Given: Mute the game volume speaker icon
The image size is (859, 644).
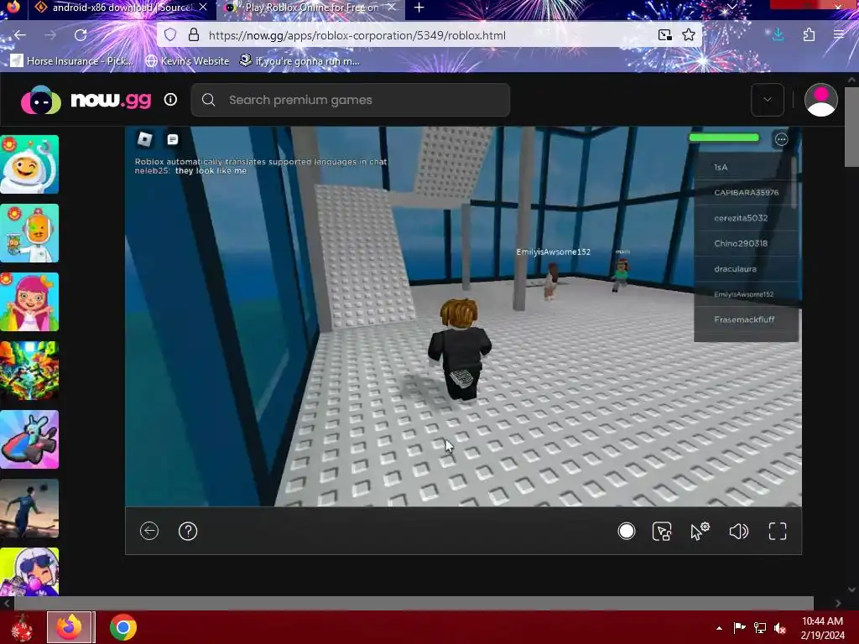Looking at the screenshot, I should [738, 531].
